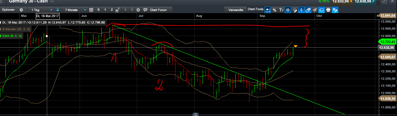Close the chart panel with X

pyautogui.click(x=393, y=2)
